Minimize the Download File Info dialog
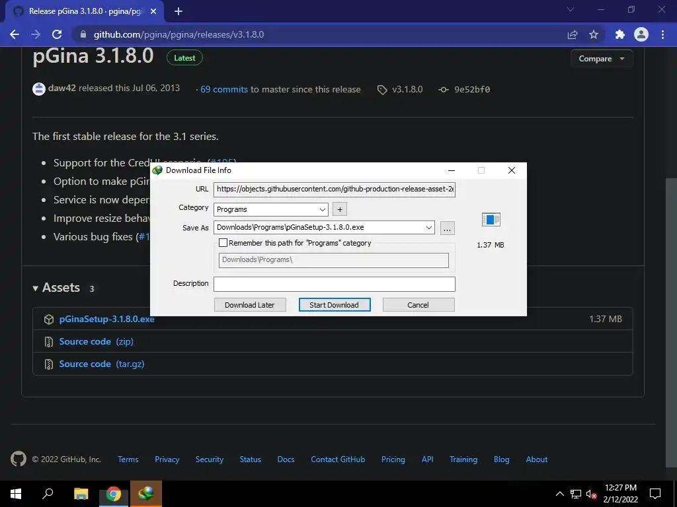 [451, 170]
